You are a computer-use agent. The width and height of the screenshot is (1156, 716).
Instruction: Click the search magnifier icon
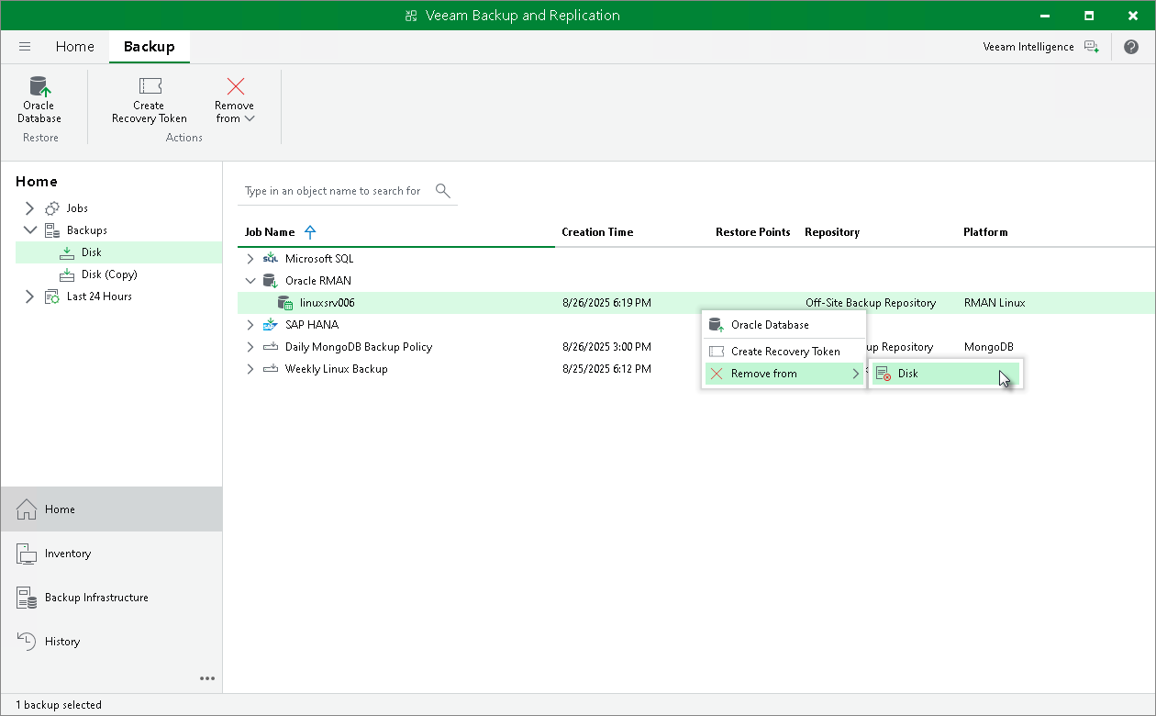pyautogui.click(x=442, y=191)
